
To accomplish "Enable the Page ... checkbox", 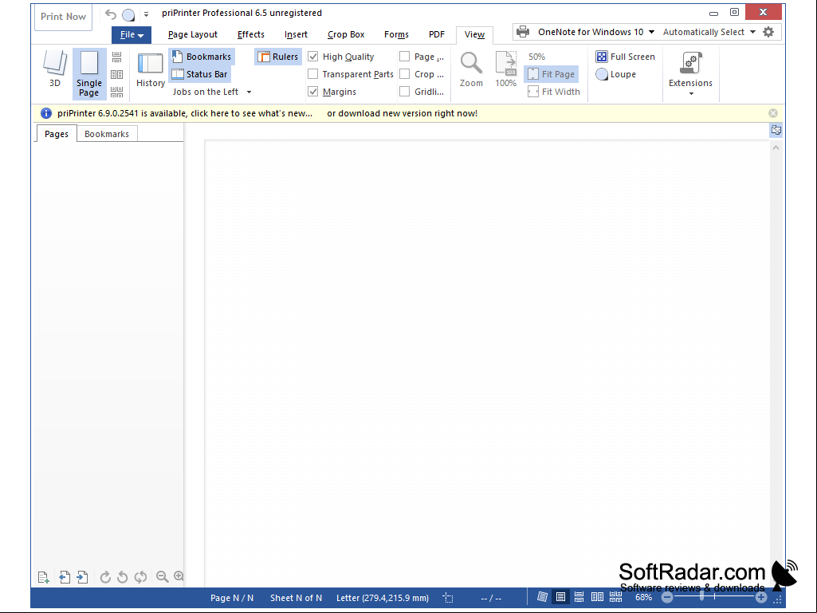I will coord(404,57).
